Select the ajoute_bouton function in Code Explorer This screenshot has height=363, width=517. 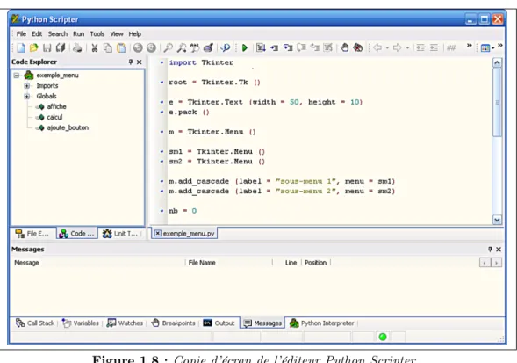pos(68,127)
